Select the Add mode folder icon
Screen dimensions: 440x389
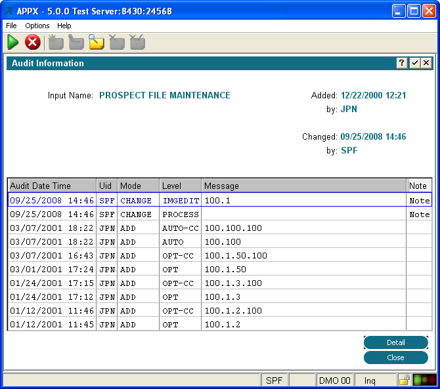tap(56, 43)
